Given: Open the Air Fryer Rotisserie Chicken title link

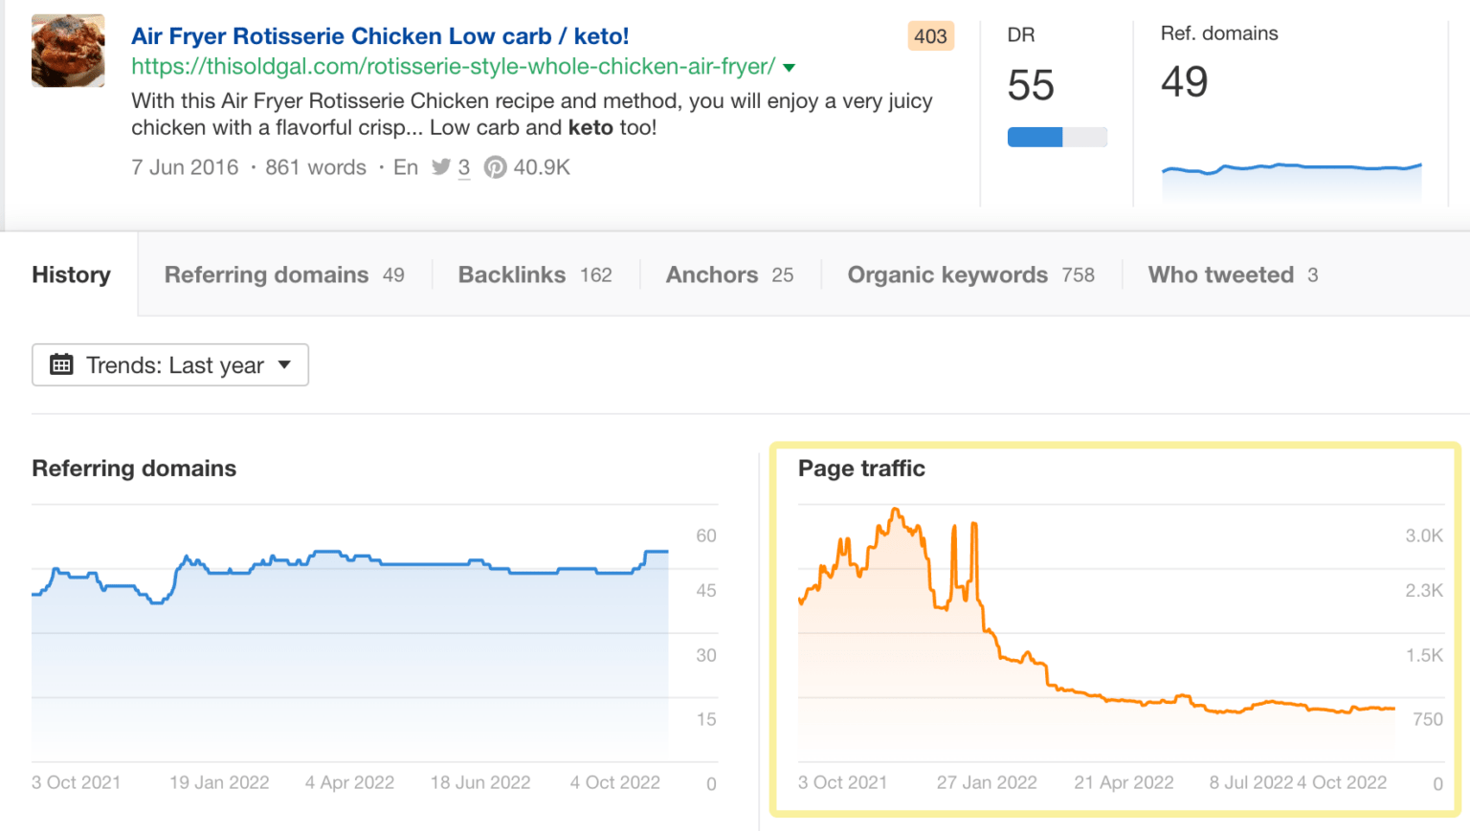Looking at the screenshot, I should pyautogui.click(x=380, y=36).
